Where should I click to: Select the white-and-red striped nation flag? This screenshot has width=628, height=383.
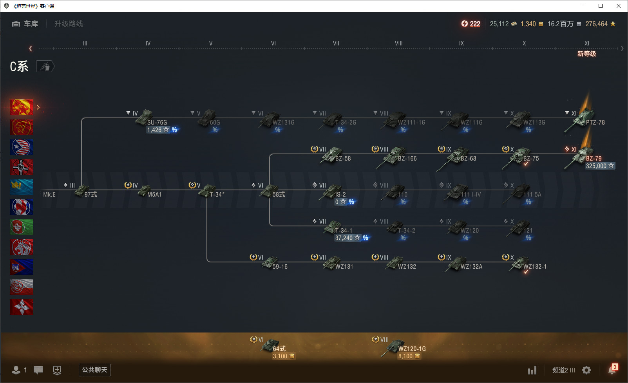tap(22, 287)
